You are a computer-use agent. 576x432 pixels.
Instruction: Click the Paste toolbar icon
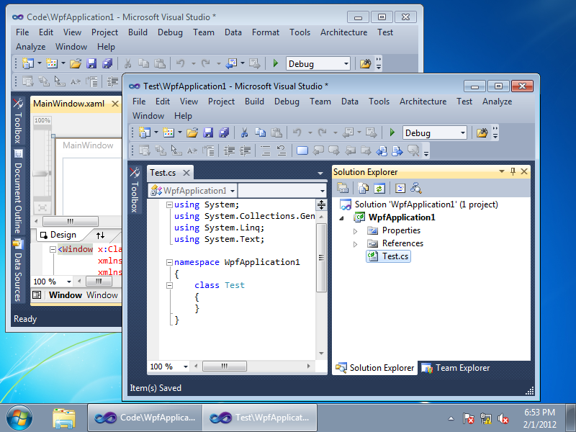coord(276,132)
